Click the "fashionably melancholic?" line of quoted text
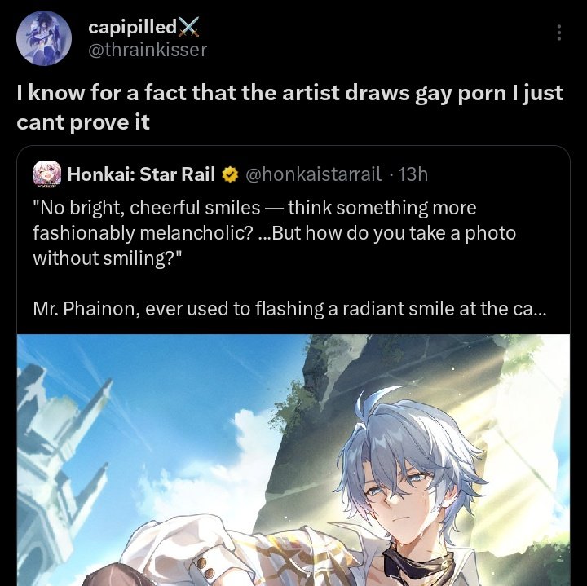 [143, 233]
